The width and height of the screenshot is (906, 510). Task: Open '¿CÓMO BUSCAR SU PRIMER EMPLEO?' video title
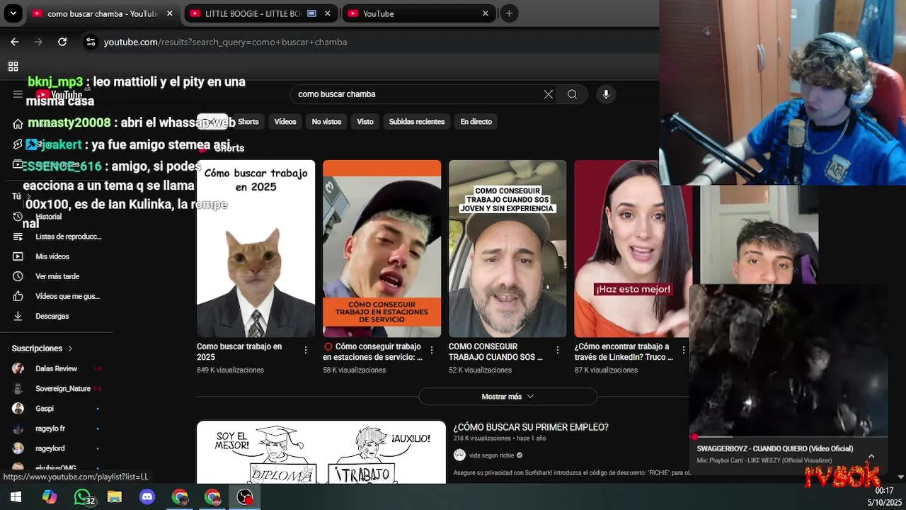click(x=531, y=427)
